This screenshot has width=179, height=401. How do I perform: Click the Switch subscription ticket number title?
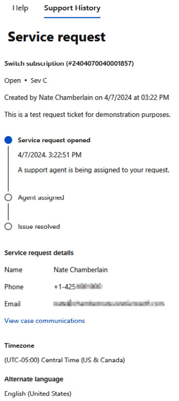pyautogui.click(x=69, y=64)
